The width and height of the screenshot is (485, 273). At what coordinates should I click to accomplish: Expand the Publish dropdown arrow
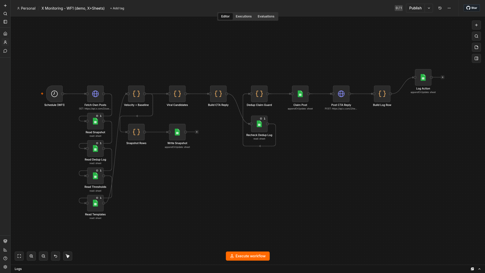(x=429, y=8)
